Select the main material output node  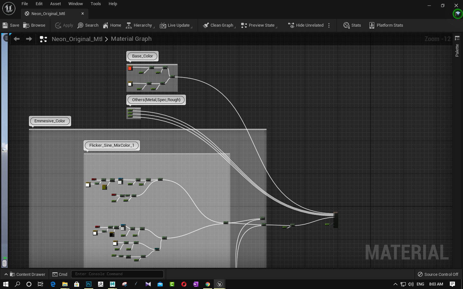click(x=336, y=220)
